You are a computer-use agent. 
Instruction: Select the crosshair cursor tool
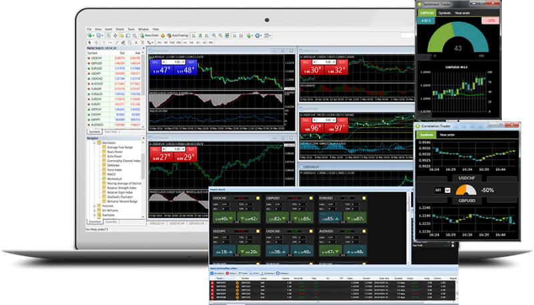pyautogui.click(x=97, y=42)
